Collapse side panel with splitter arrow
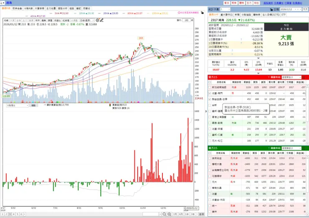 coord(206,111)
